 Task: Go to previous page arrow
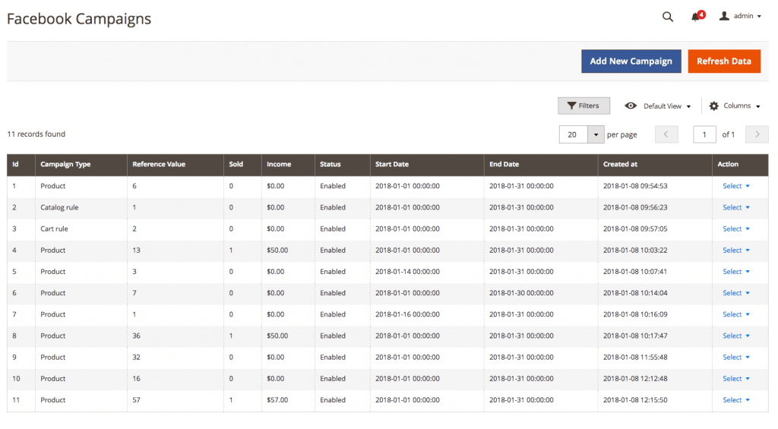pos(666,134)
